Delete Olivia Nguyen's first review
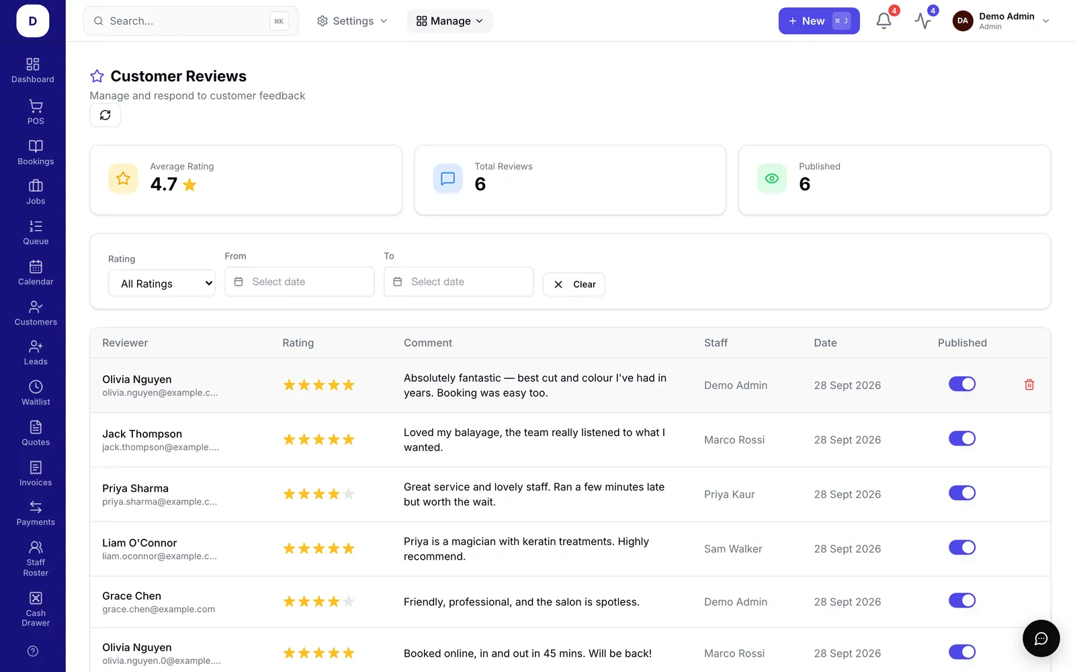Screen dimensions: 1075x672 [x=1029, y=384]
